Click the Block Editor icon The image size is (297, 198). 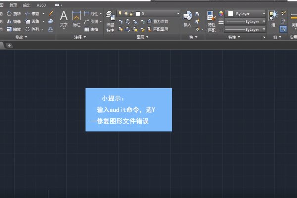197,21
